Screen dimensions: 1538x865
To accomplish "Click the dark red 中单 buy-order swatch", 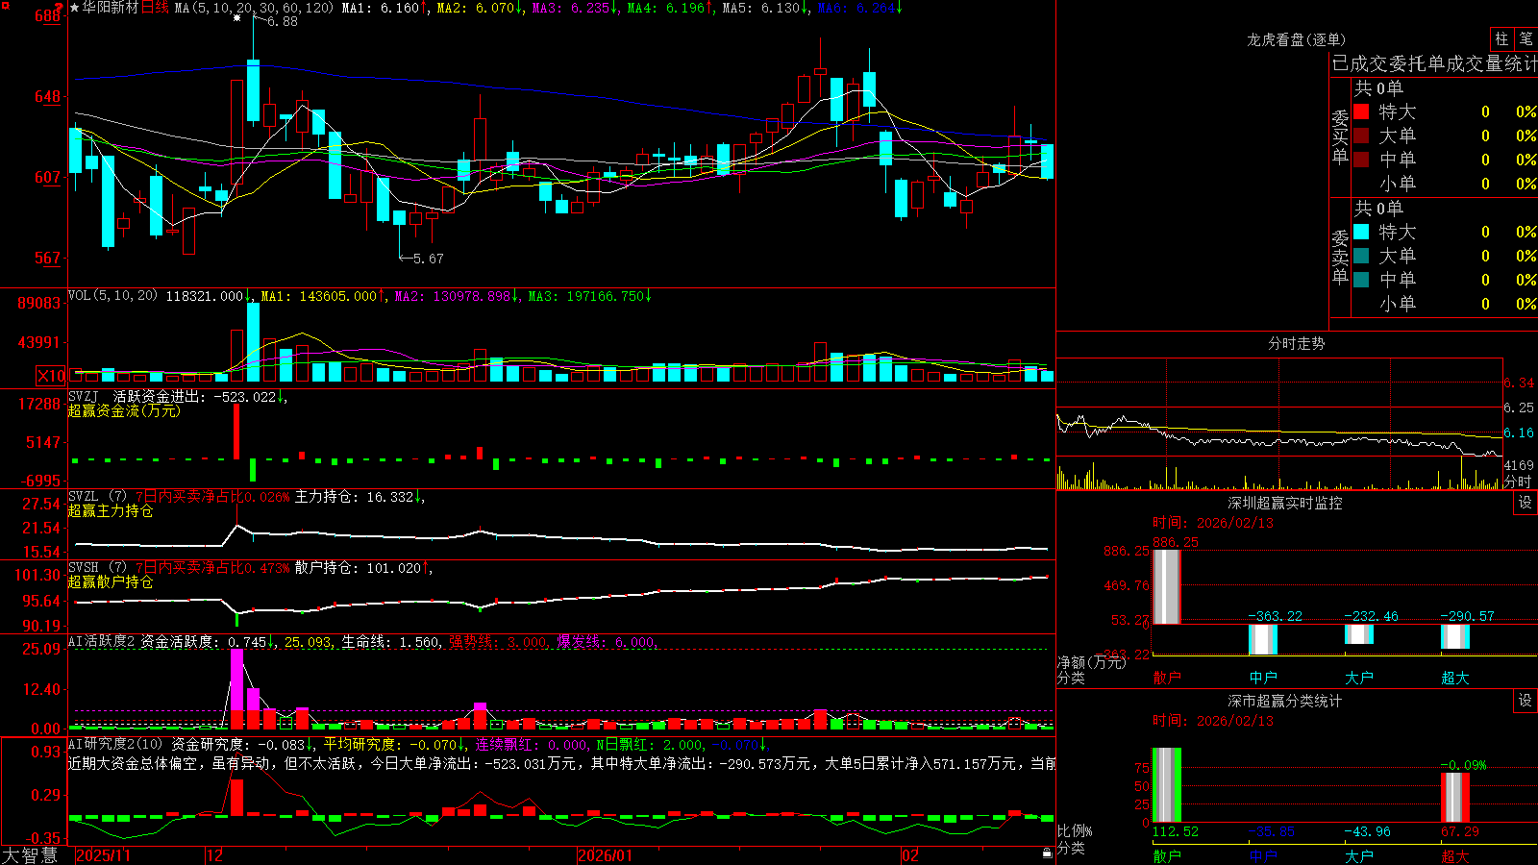I will tap(1361, 160).
